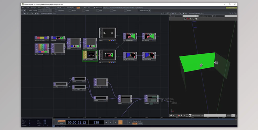Viewport: 258px width, 130px height.
Task: Open the Pick dropdown
Action: tap(218, 16)
